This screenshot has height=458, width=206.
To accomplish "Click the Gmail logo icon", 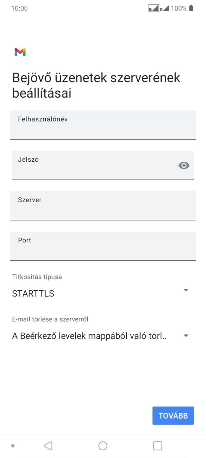I will coord(20,52).
